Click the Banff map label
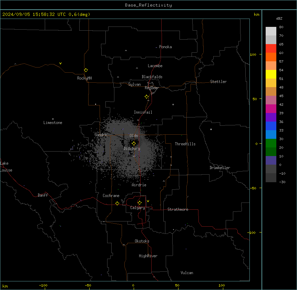 [x=43, y=195]
